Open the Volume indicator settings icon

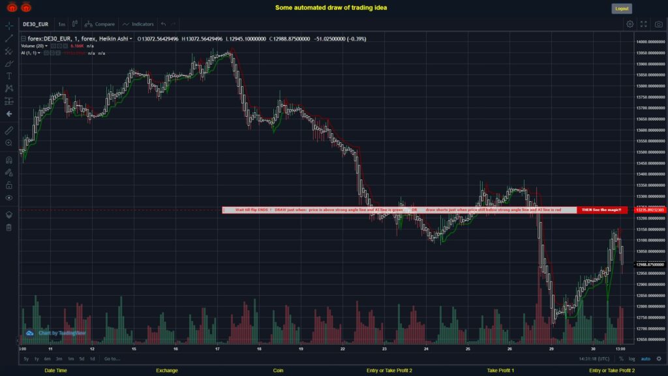pyautogui.click(x=59, y=46)
